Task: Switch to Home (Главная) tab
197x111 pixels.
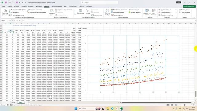Action: click(10, 6)
